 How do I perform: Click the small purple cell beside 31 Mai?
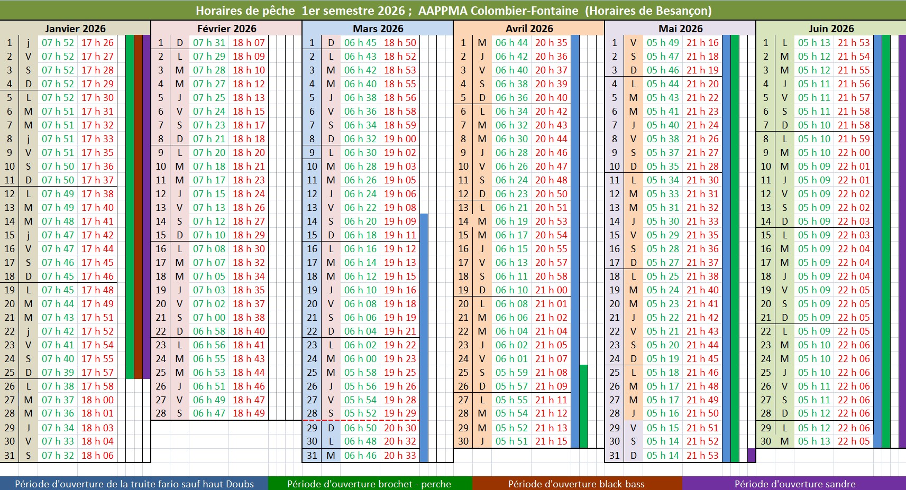pyautogui.click(x=751, y=455)
